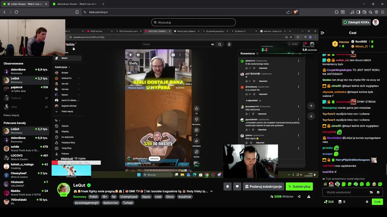
Task: Click the Unemployed tag
Action: [129, 197]
